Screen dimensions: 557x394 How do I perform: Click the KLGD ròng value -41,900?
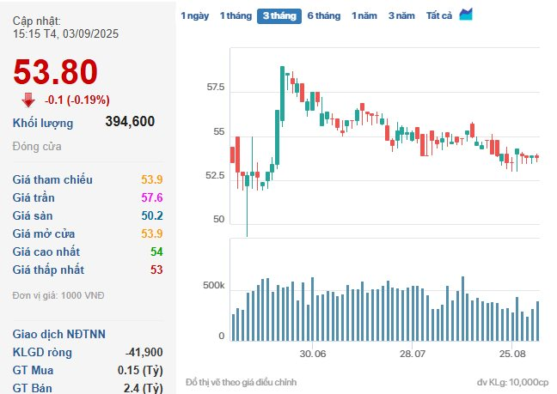(x=144, y=352)
